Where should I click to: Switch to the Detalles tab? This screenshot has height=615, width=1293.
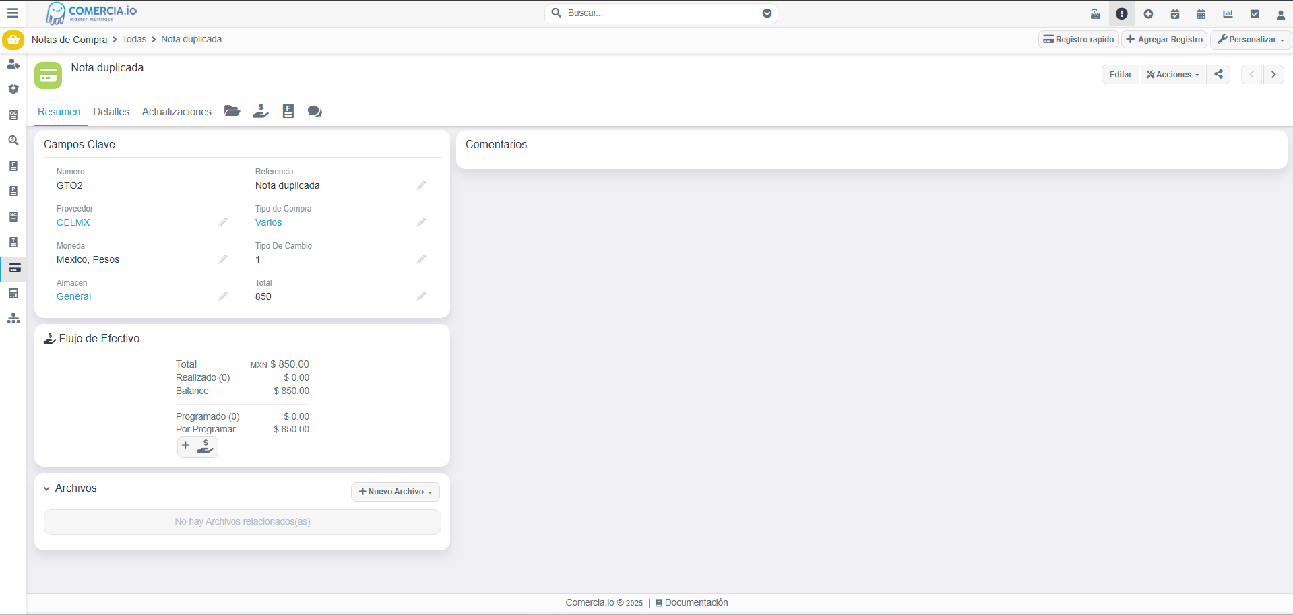(x=111, y=112)
